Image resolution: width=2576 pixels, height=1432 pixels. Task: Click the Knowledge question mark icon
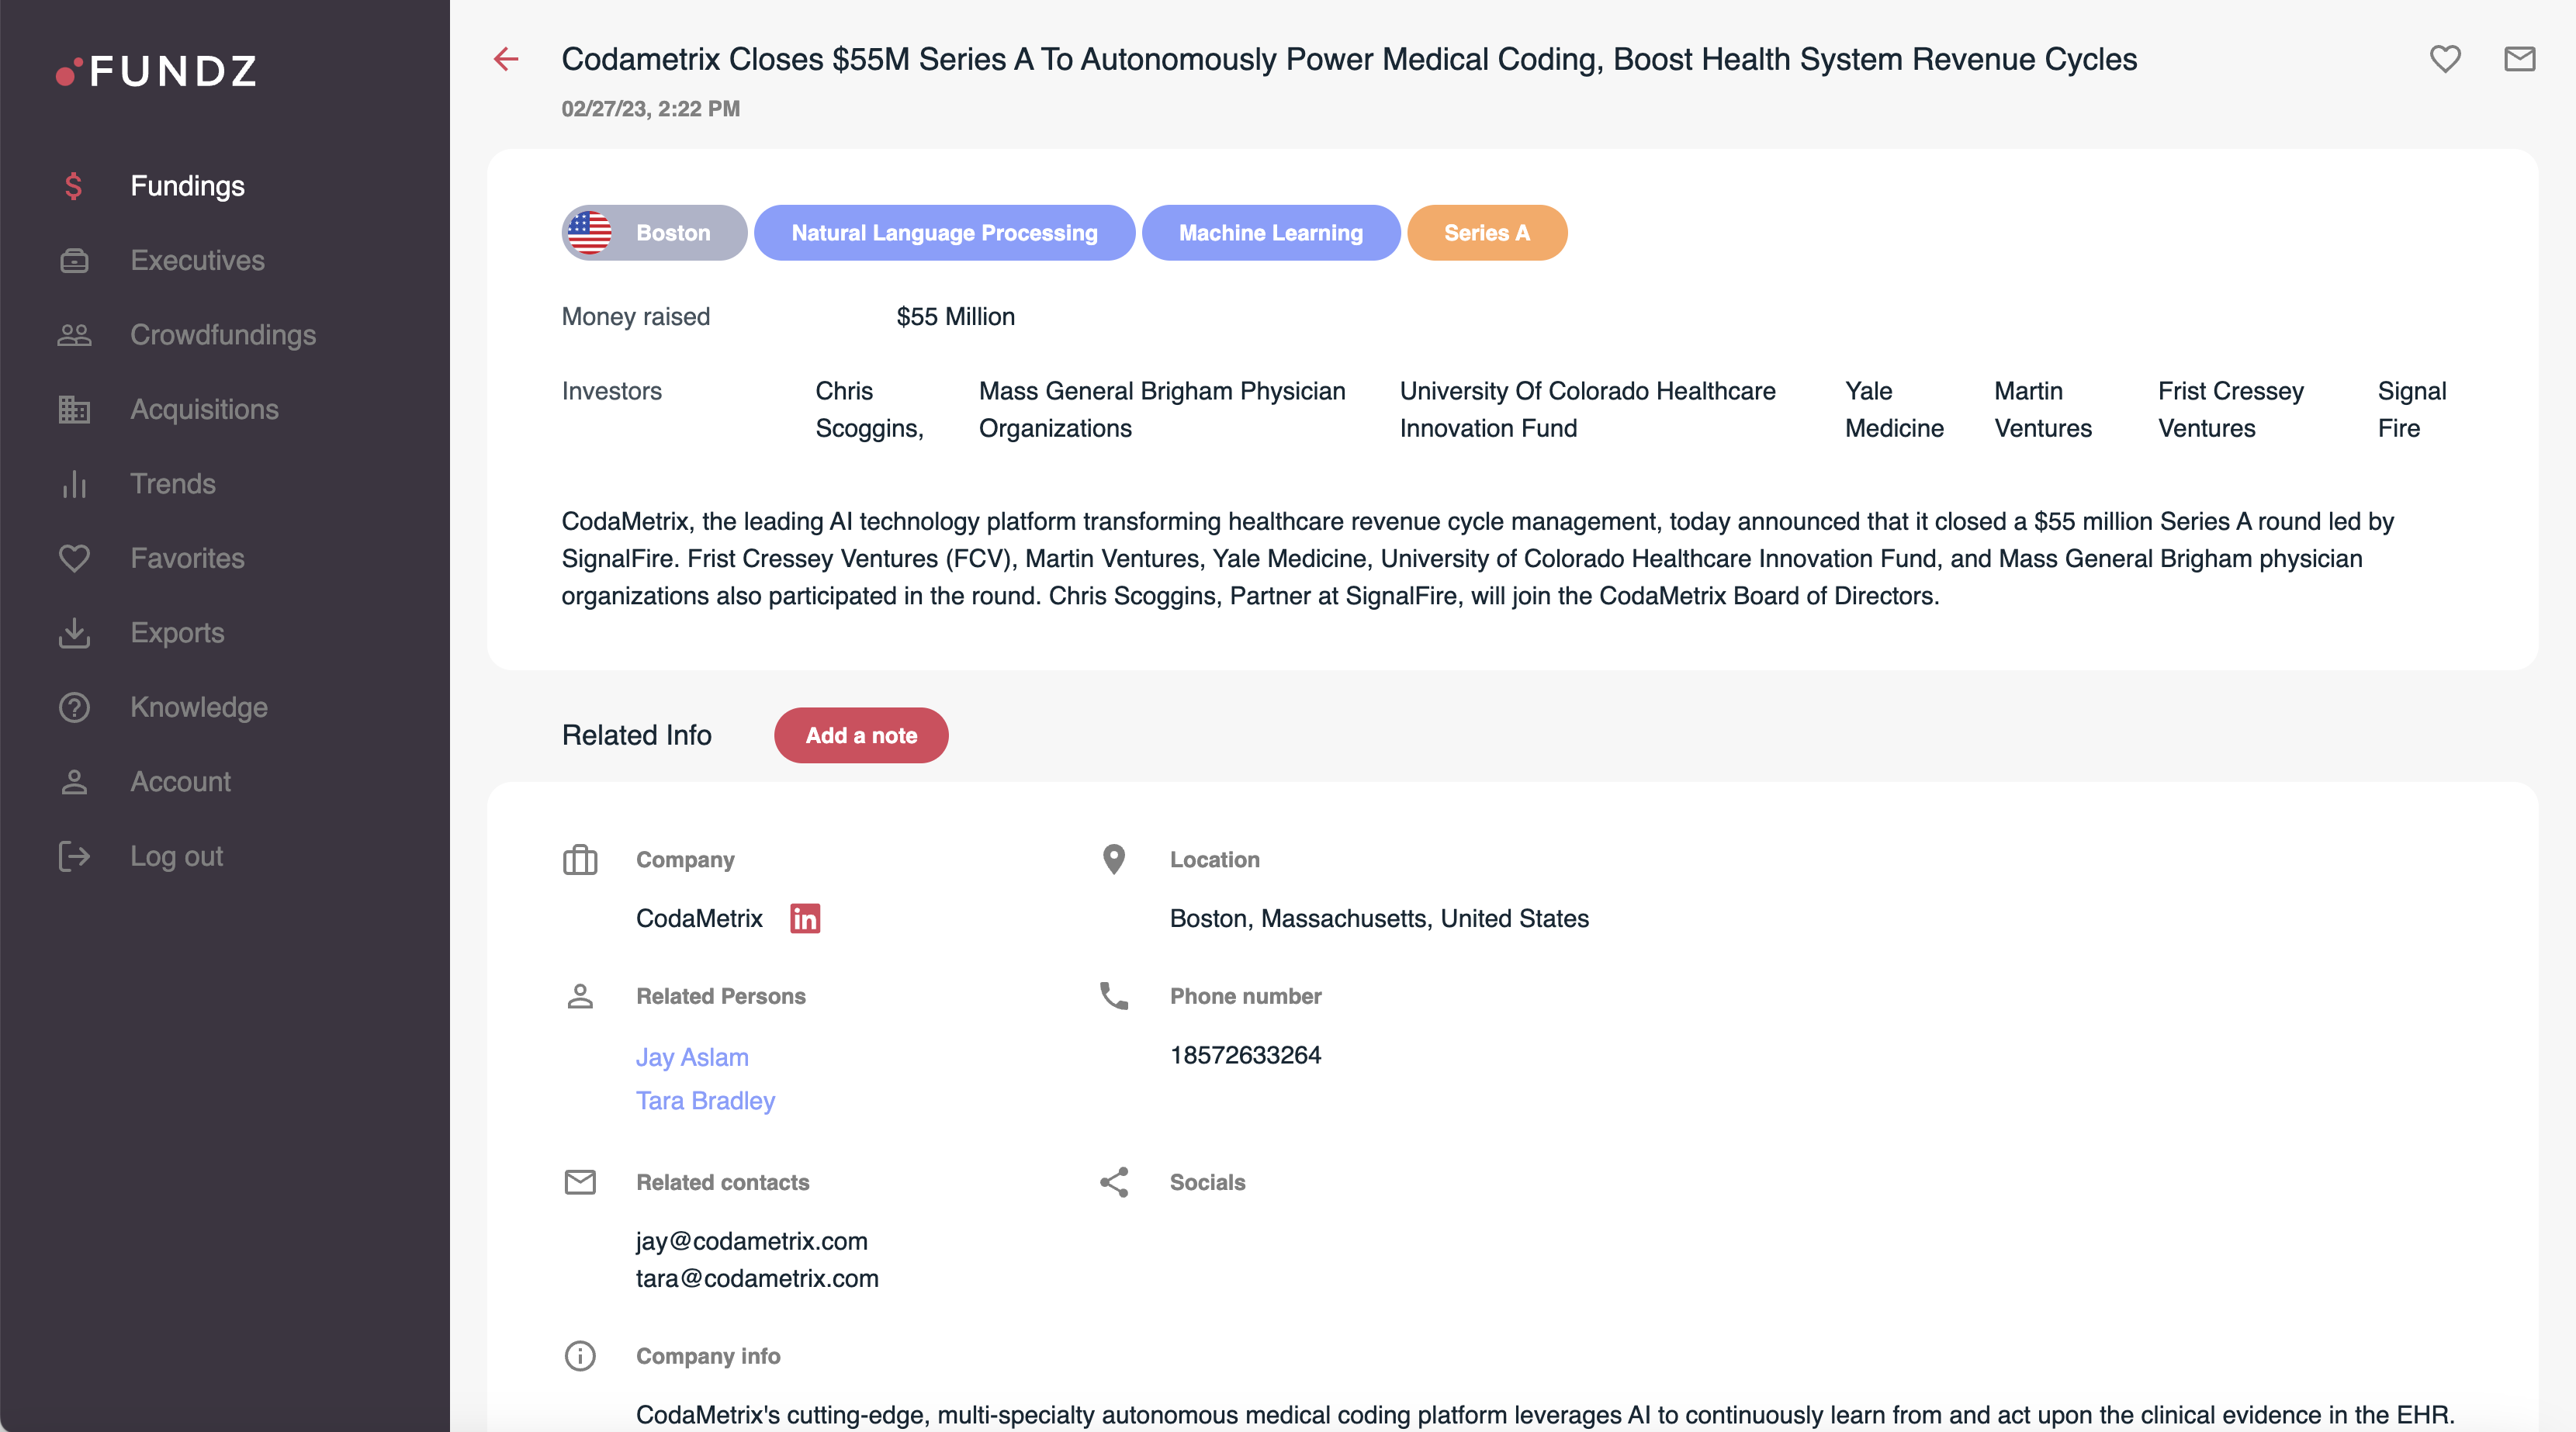point(74,707)
